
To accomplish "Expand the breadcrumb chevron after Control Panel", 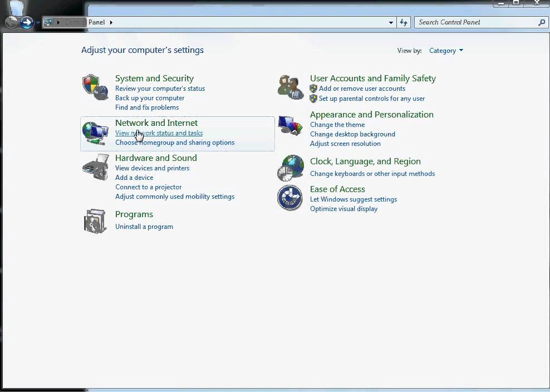I will tap(111, 22).
